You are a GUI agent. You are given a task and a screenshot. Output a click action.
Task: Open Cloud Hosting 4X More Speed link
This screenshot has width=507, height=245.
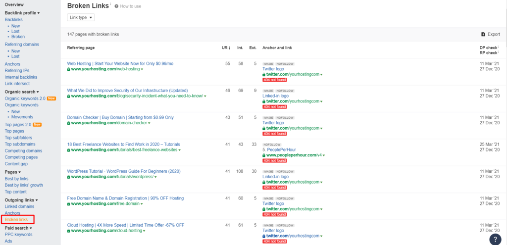coord(126,225)
